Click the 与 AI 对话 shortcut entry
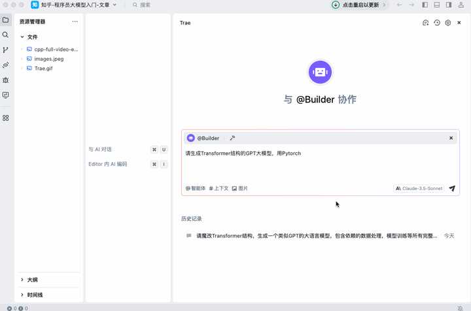The height and width of the screenshot is (311, 471). (x=128, y=150)
